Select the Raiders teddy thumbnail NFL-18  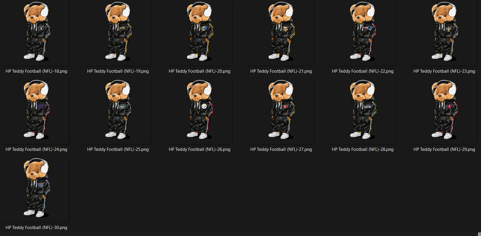click(36, 32)
